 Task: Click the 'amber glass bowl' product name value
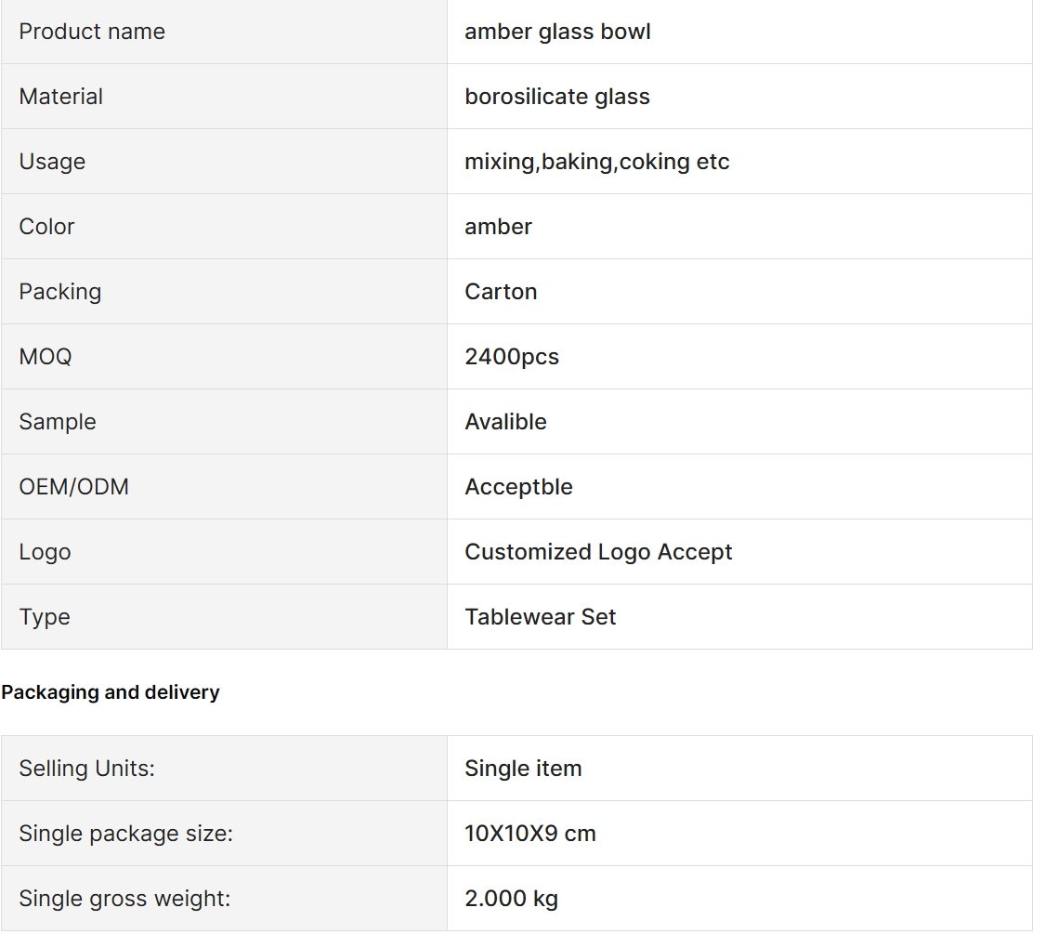click(557, 32)
